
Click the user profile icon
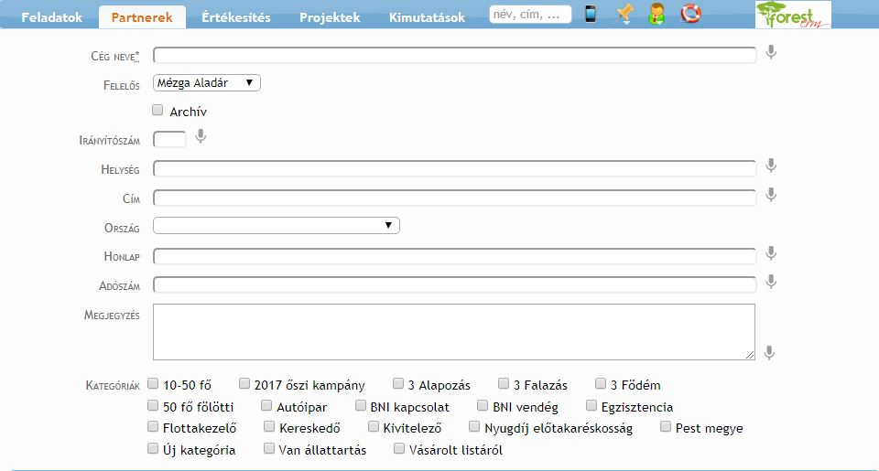657,15
